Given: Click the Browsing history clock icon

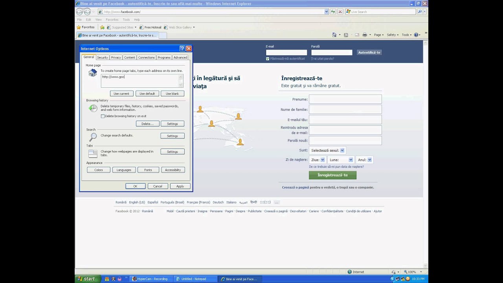Looking at the screenshot, I should [93, 108].
